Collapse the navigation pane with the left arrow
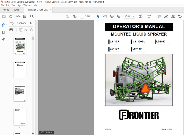 [x=37, y=78]
